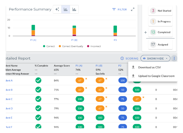Viewport: 183px width, 133px height.
Task: Switch to the plain bar chart view
Action: [x=74, y=9]
